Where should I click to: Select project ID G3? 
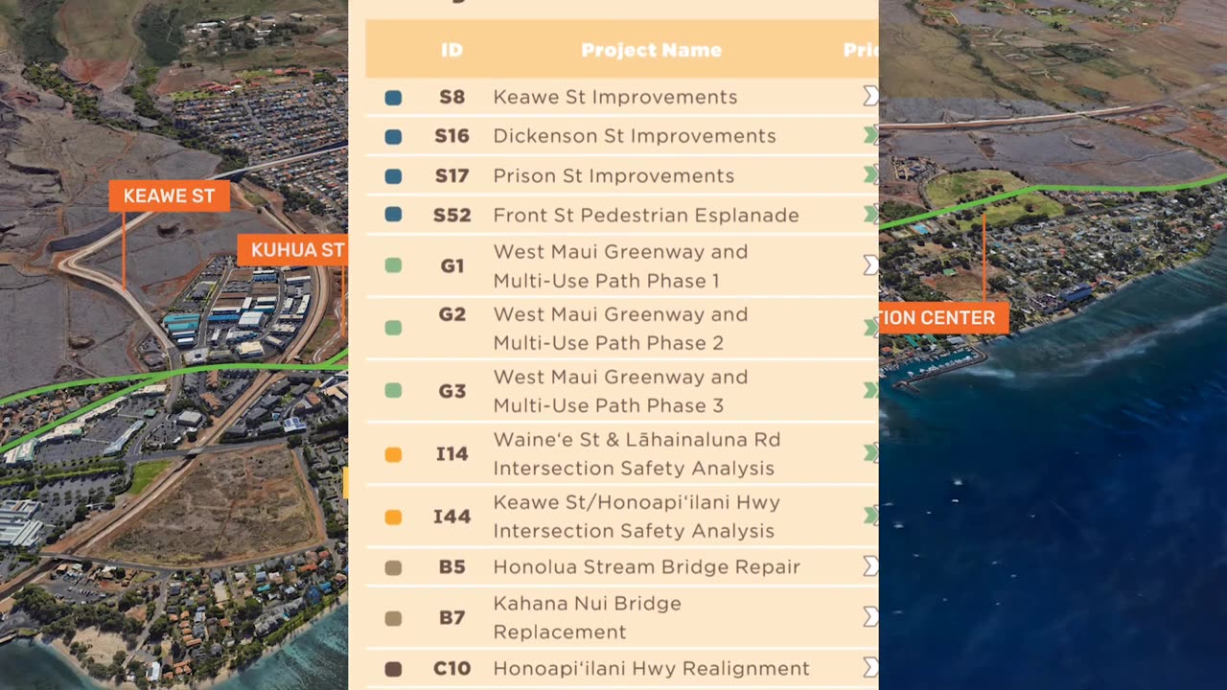tap(452, 391)
